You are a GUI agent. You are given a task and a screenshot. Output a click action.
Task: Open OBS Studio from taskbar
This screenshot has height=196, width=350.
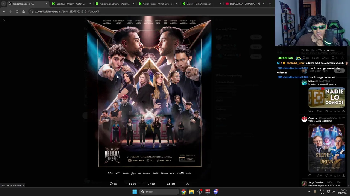click(x=200, y=192)
